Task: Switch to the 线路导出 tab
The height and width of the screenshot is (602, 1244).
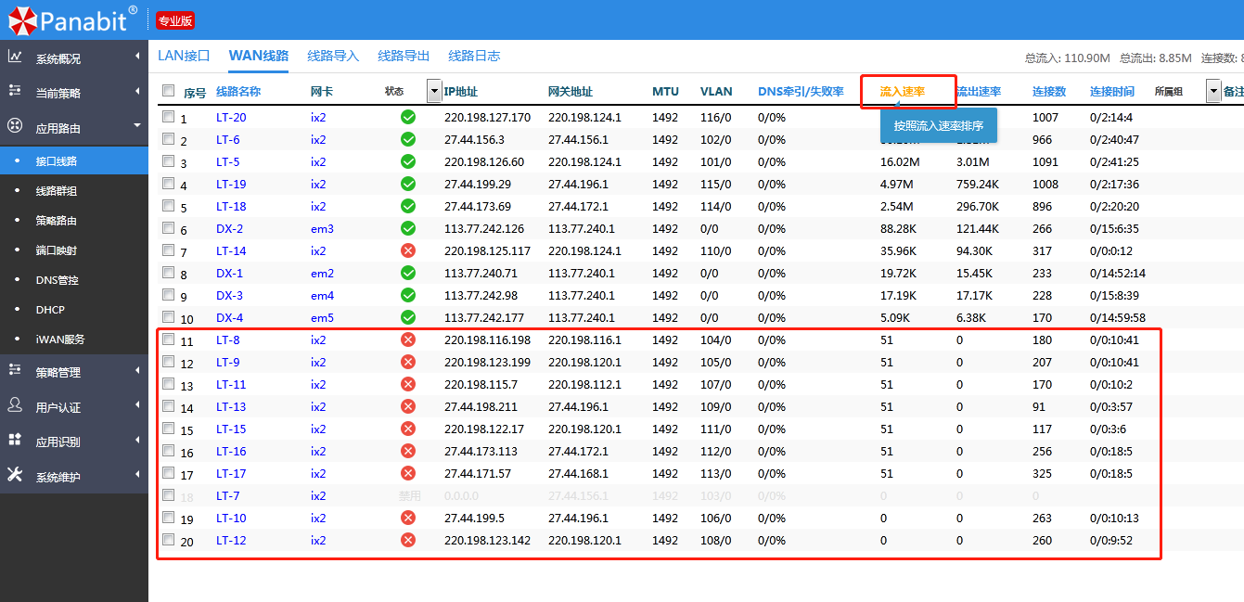Action: click(404, 56)
